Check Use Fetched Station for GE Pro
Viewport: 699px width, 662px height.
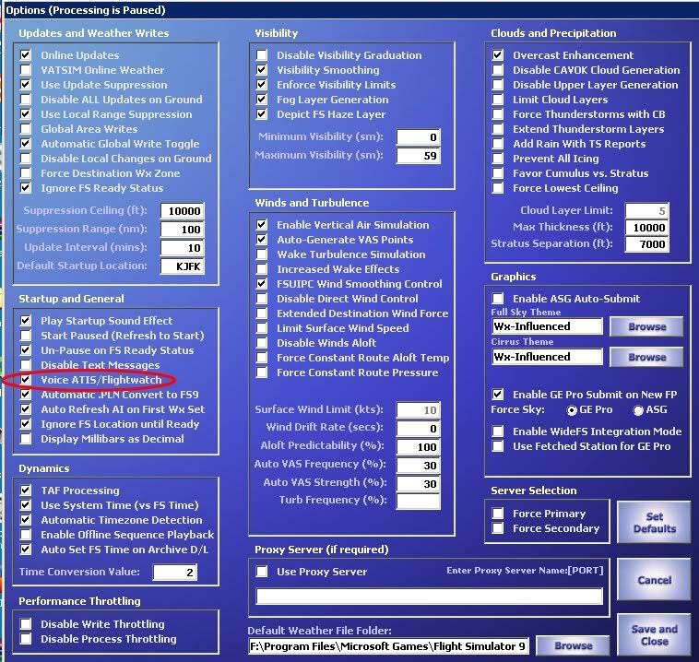pos(497,446)
